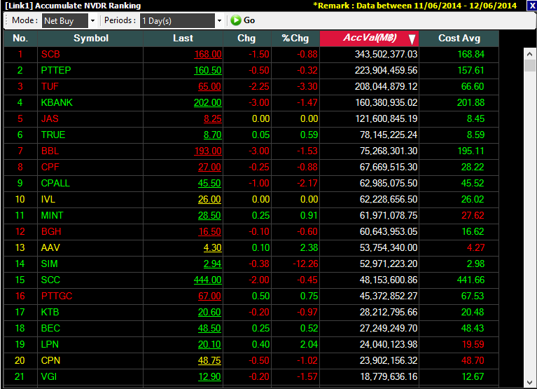Select the AAV symbol
Viewport: 537px width, 389px height.
pyautogui.click(x=50, y=247)
